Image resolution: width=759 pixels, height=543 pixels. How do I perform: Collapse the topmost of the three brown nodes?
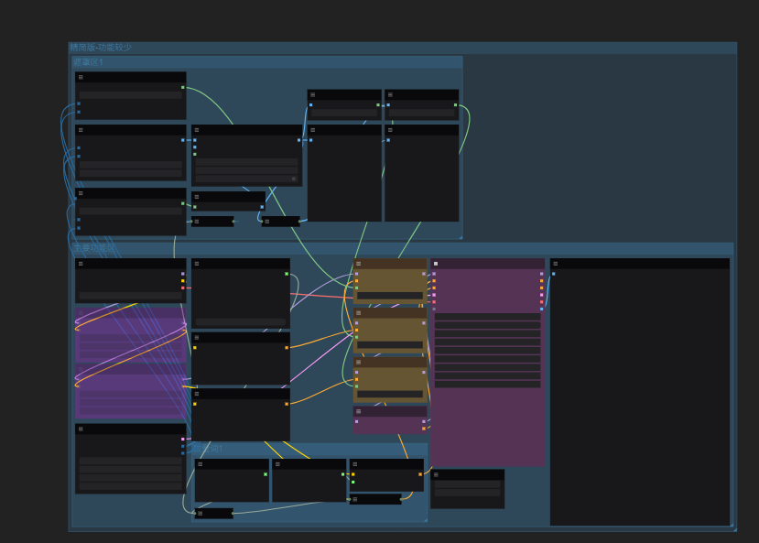point(358,264)
